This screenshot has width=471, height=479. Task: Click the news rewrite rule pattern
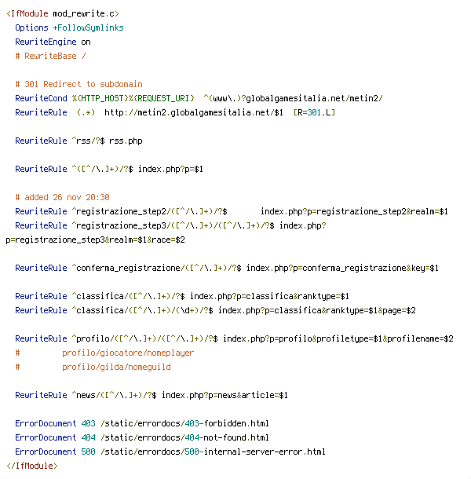(x=115, y=395)
